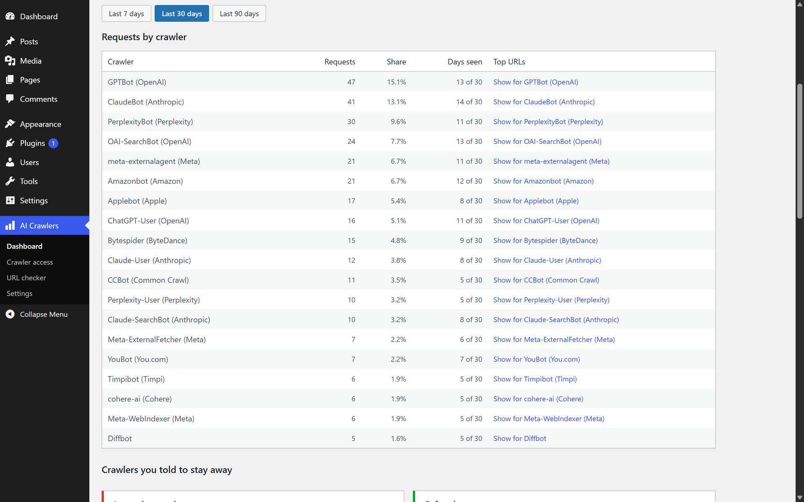Click the Users person icon
Screen dimensions: 804x502
(x=10, y=162)
